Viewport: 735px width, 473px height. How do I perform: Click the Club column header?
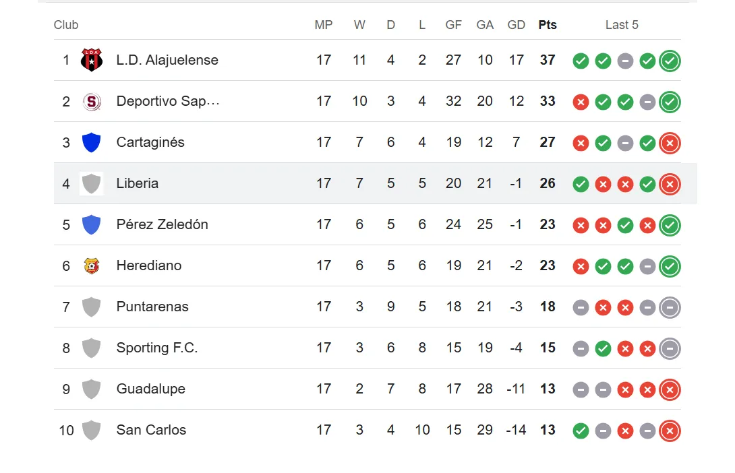65,24
